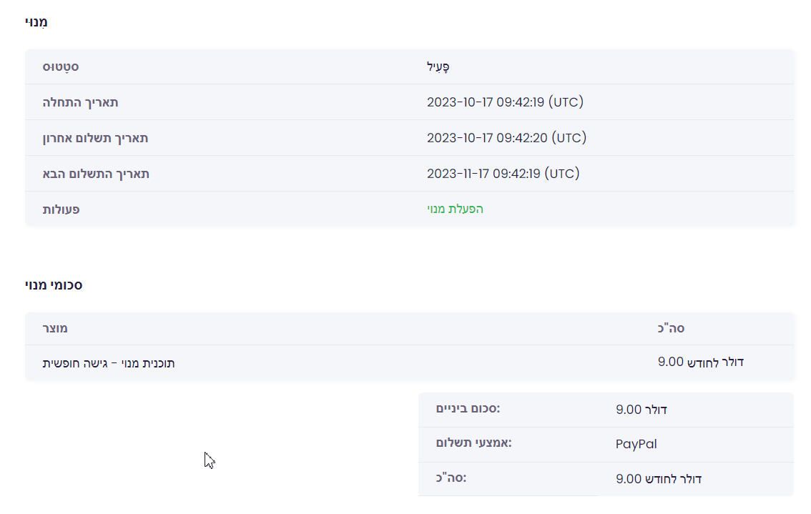Click the "מוצר" column header
The height and width of the screenshot is (514, 811).
click(x=55, y=329)
